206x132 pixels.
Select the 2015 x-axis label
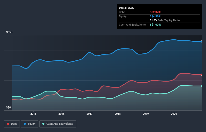pyautogui.click(x=33, y=114)
